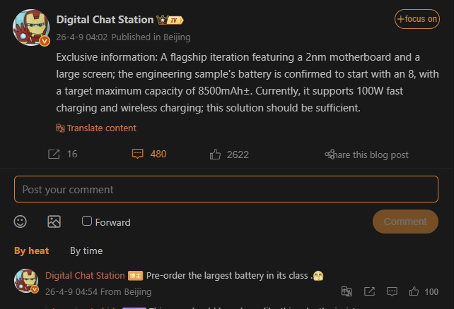
Task: Switch comment sorting to By time
Action: click(x=86, y=250)
